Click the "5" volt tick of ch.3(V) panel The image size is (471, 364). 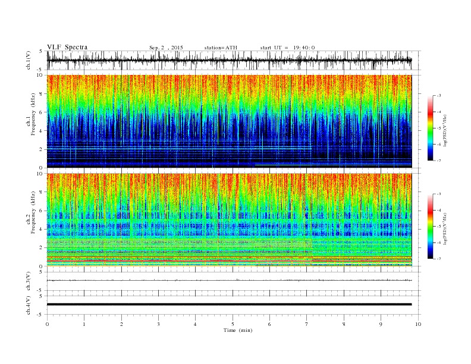pos(41,272)
